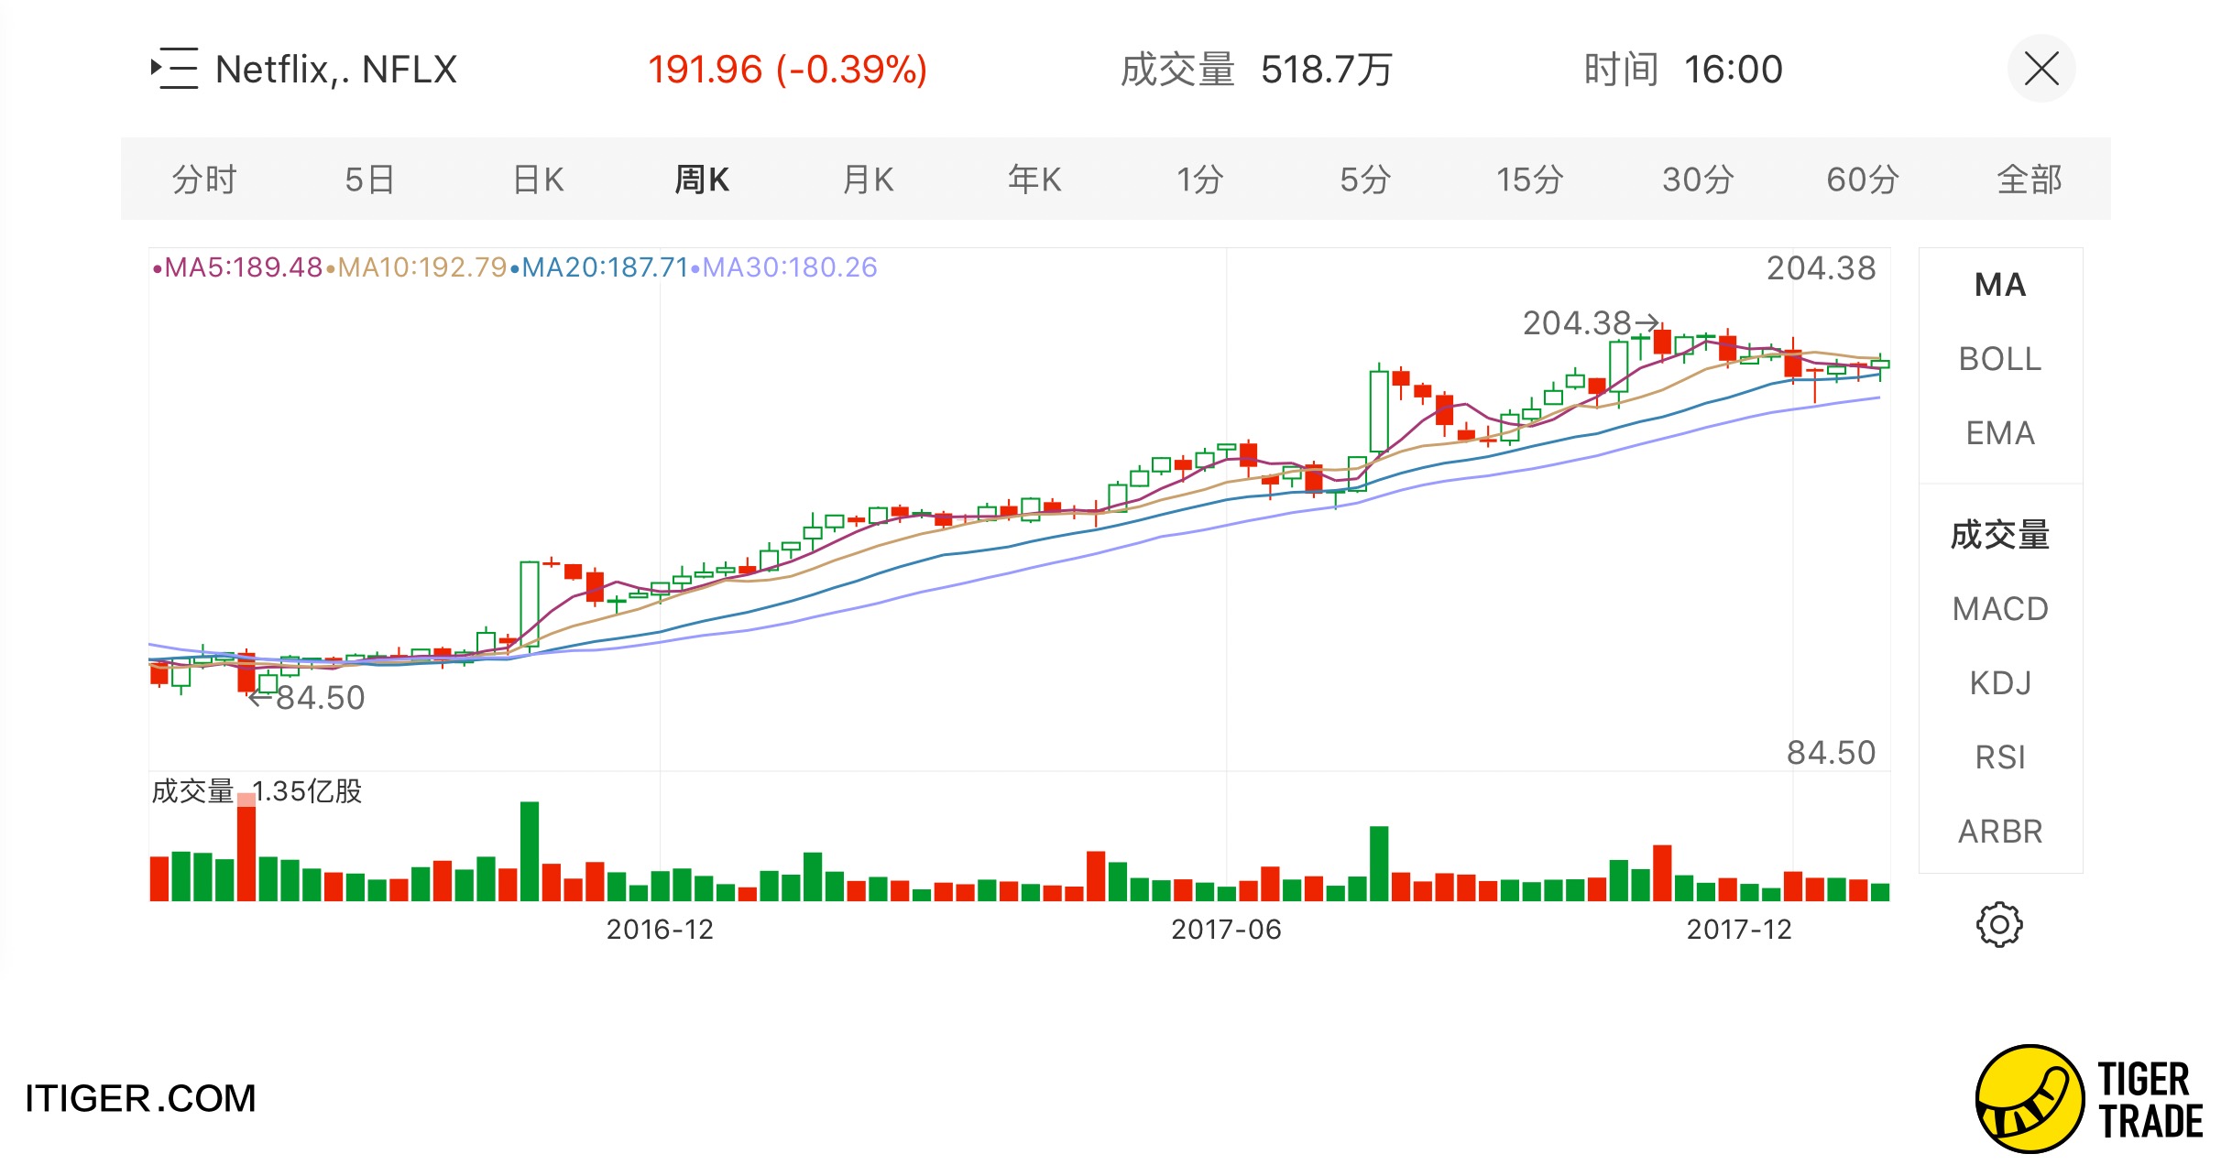Image resolution: width=2232 pixels, height=1165 pixels.
Task: Click the 84.50 y-axis bottom value
Action: pyautogui.click(x=1832, y=753)
